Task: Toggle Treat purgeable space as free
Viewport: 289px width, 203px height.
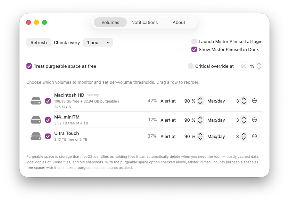Action: (x=29, y=66)
